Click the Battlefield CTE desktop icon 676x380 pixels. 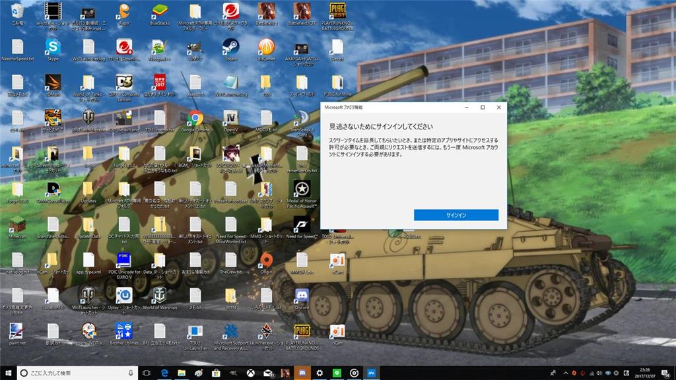[x=302, y=15]
